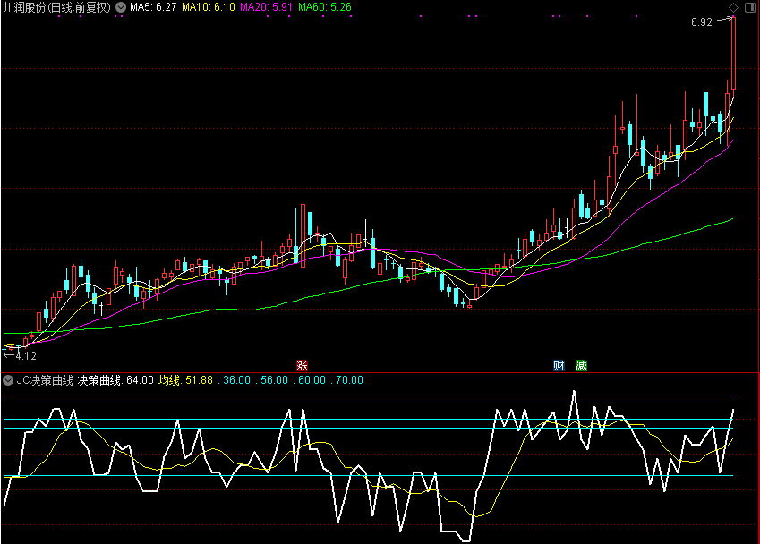
Task: Click the red 涨 event marker
Action: 302,365
